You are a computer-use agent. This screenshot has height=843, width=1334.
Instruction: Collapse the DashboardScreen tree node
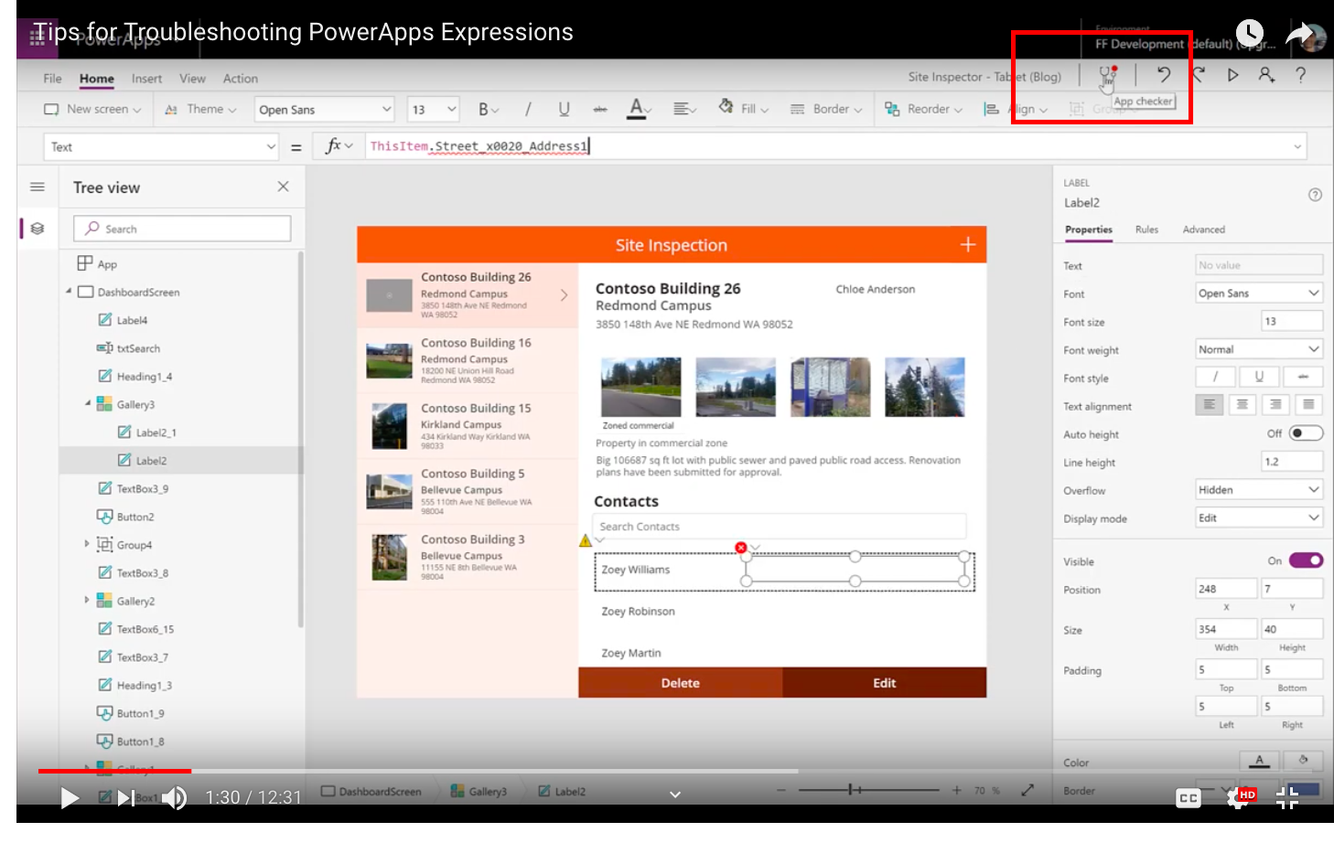69,292
